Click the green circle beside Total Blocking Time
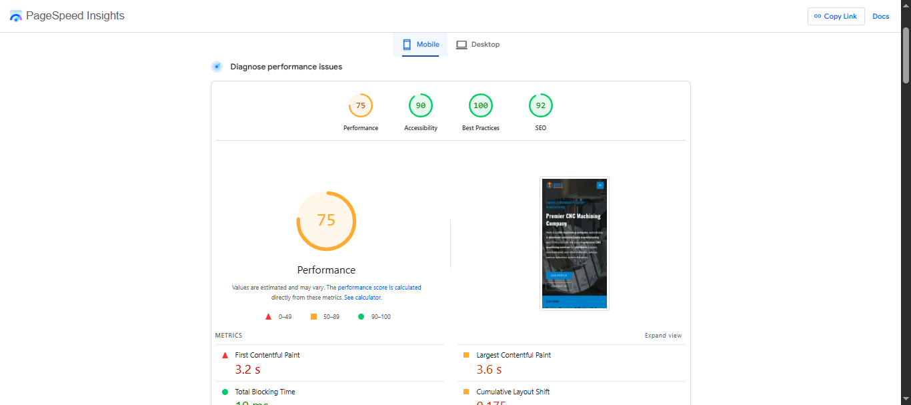 coord(225,392)
